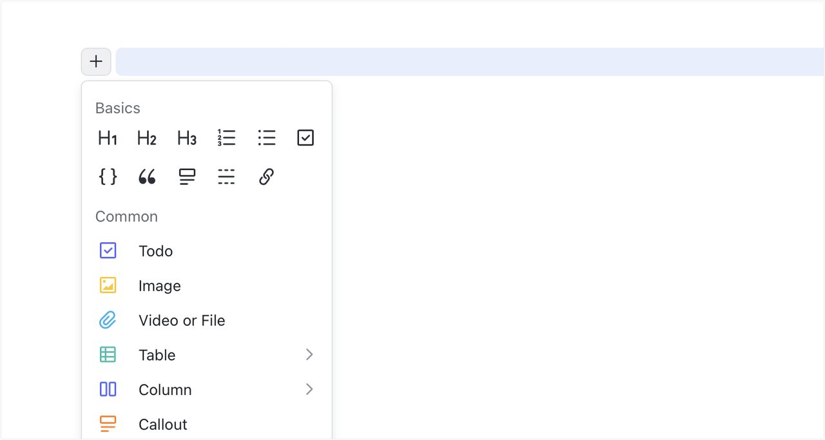Select the Heading 2 icon
The width and height of the screenshot is (825, 440).
click(x=146, y=137)
